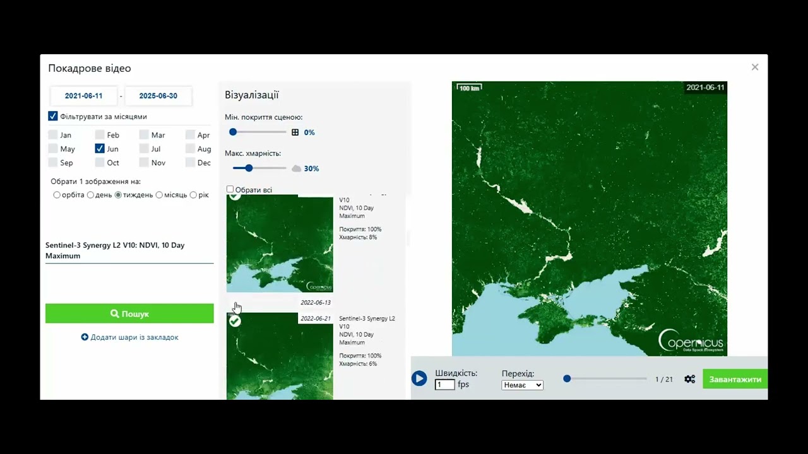Enable the Apr month filter

(190, 135)
